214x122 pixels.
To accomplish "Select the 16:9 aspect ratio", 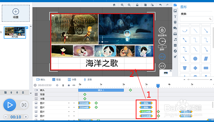I will pyautogui.click(x=162, y=56).
